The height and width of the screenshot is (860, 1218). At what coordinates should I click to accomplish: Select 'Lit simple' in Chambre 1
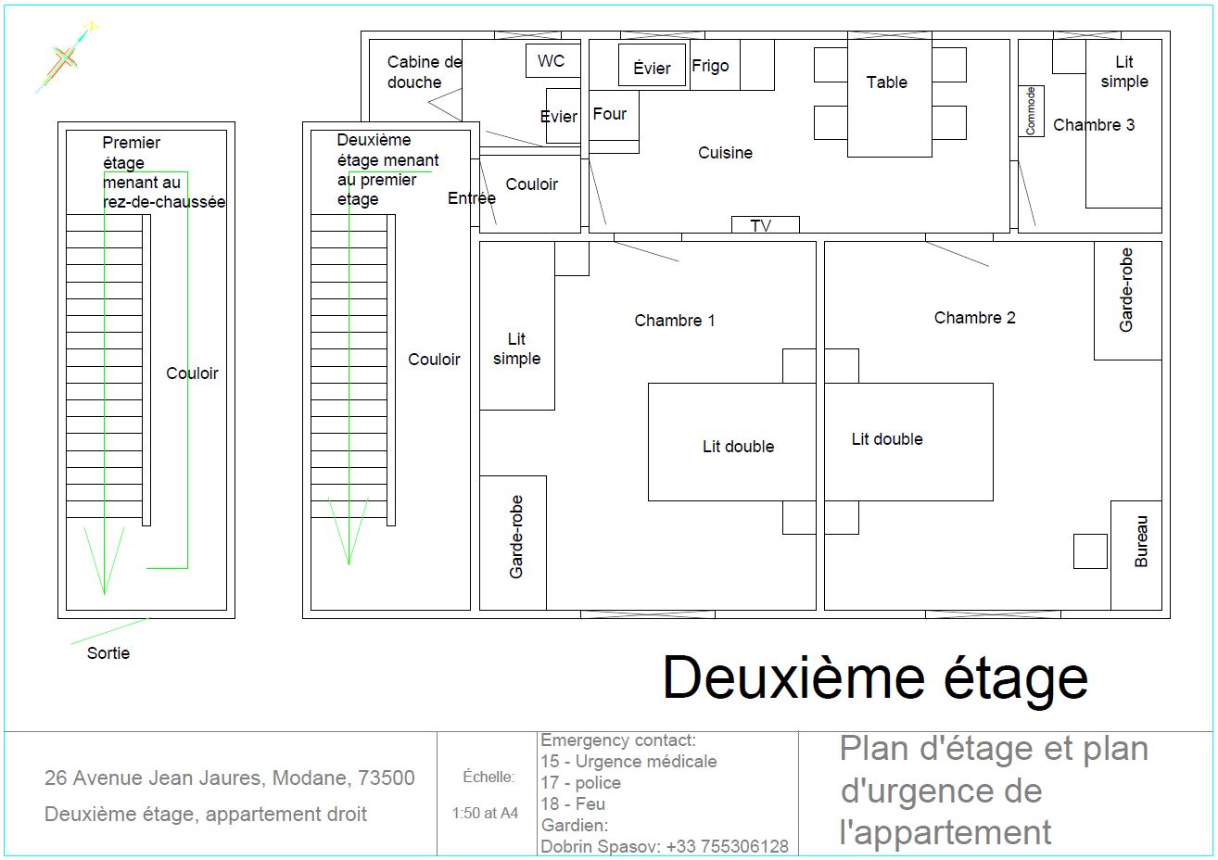pyautogui.click(x=516, y=349)
